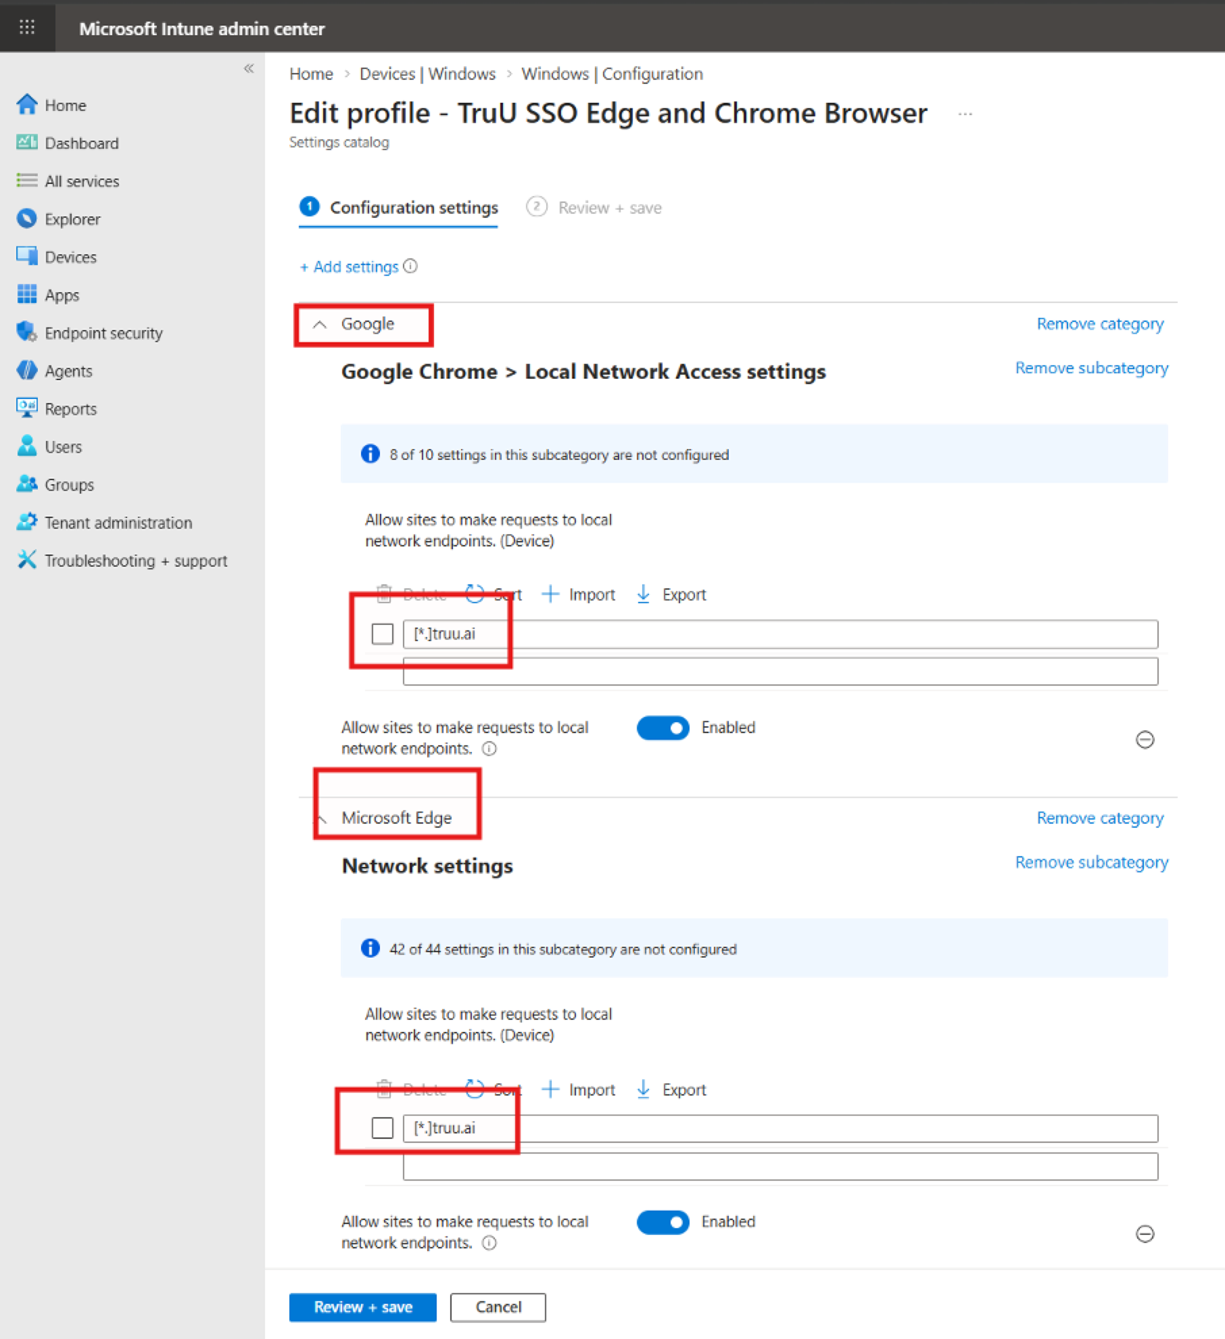Open Reports in the sidebar menu

point(71,409)
